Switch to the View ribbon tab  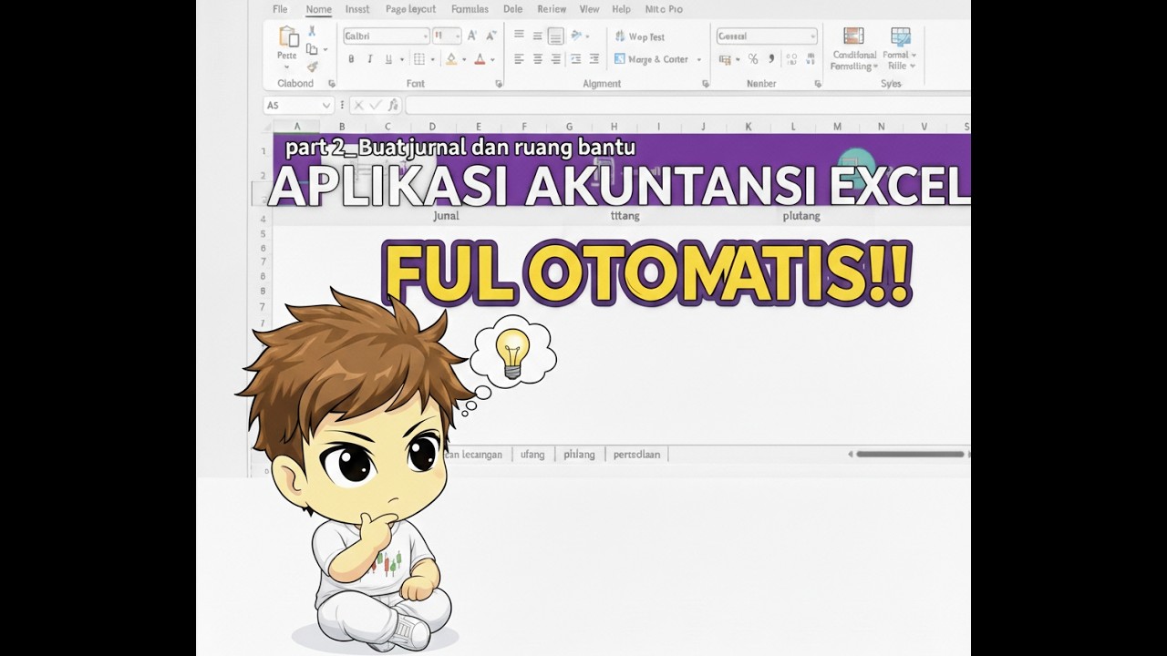(590, 9)
